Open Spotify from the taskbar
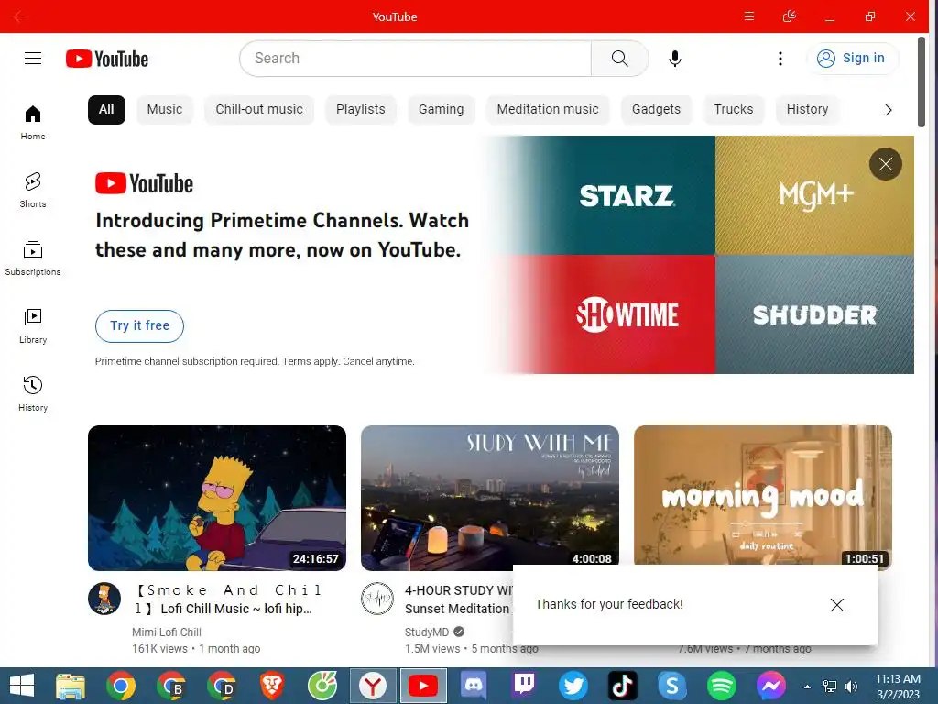The image size is (938, 704). click(x=722, y=686)
